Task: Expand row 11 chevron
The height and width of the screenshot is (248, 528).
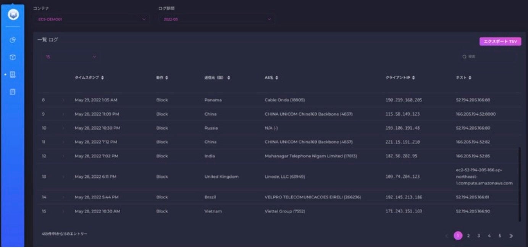Action: (x=63, y=142)
